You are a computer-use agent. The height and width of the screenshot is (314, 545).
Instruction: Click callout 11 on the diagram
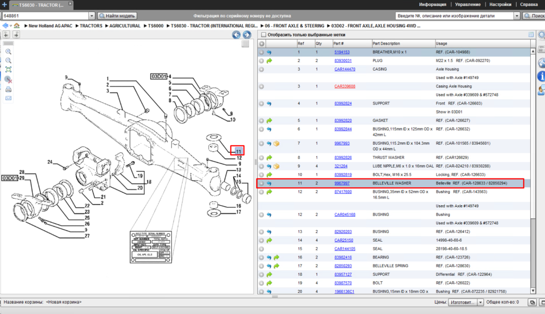pos(239,151)
